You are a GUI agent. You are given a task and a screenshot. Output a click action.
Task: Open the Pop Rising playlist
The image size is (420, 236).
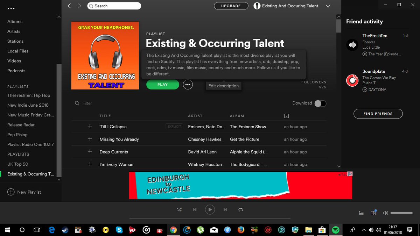[x=17, y=135]
